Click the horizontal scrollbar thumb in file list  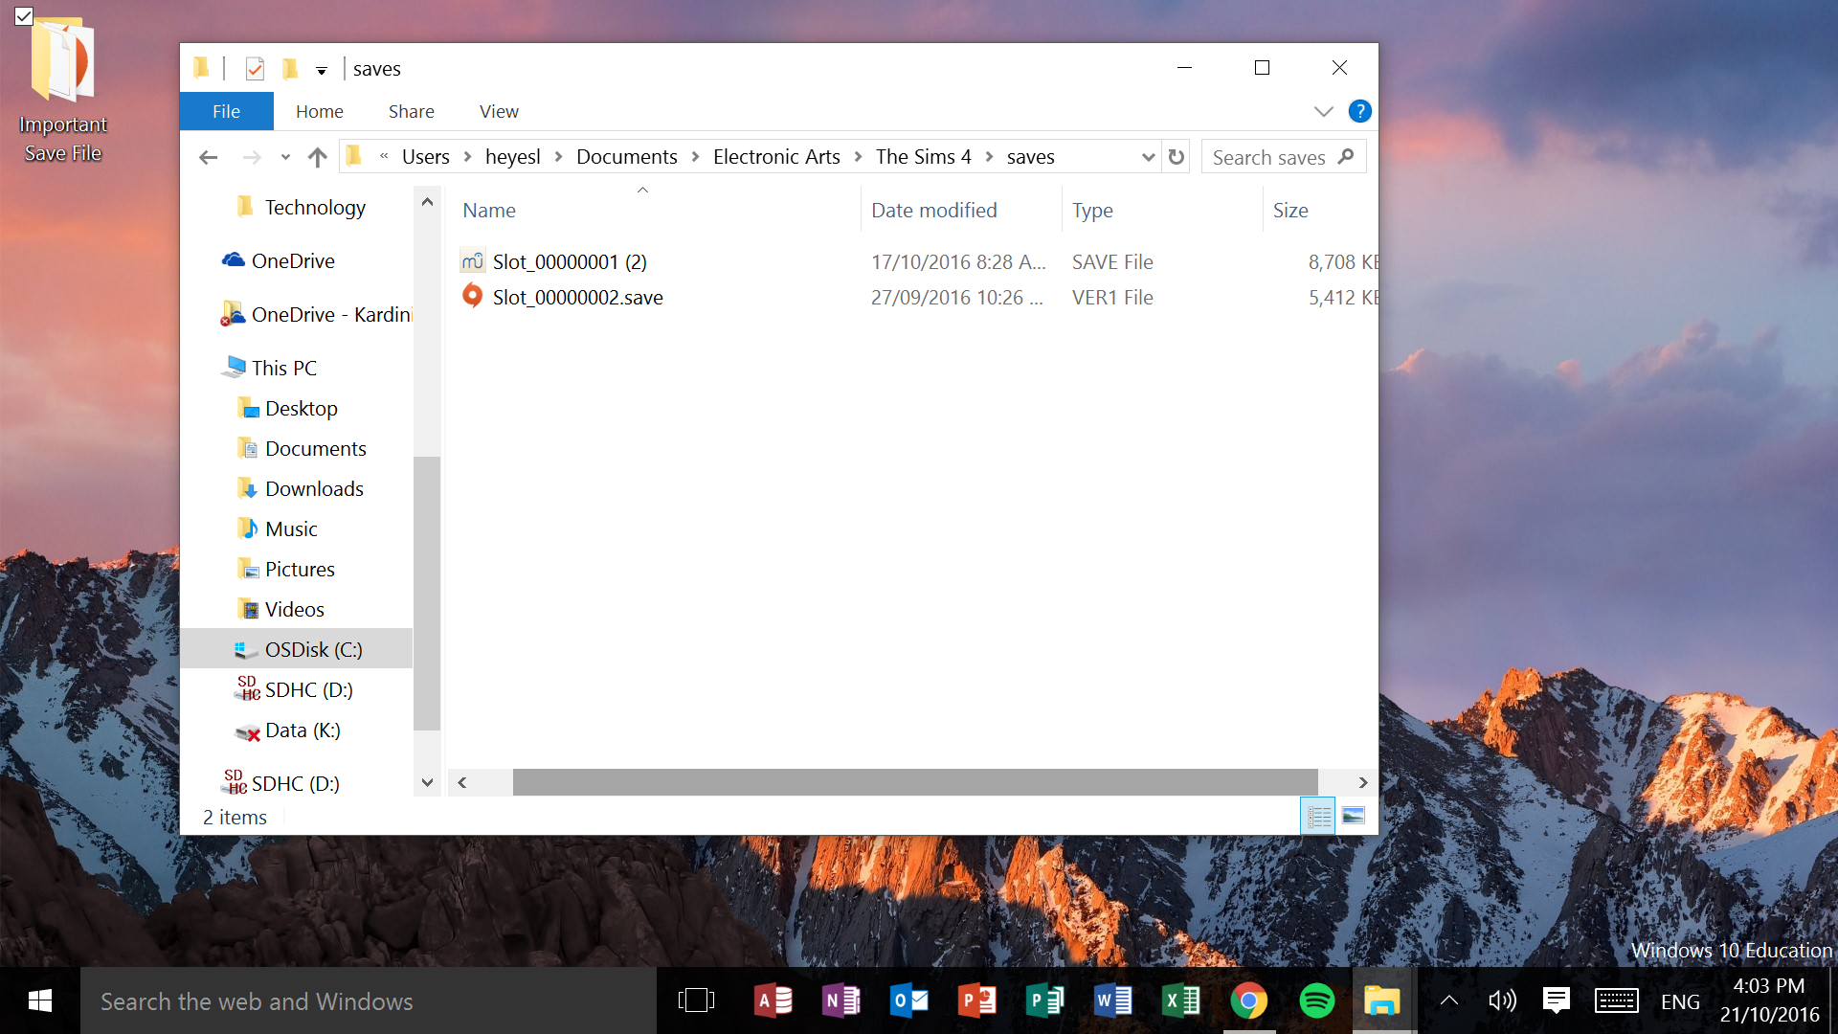[x=915, y=782]
